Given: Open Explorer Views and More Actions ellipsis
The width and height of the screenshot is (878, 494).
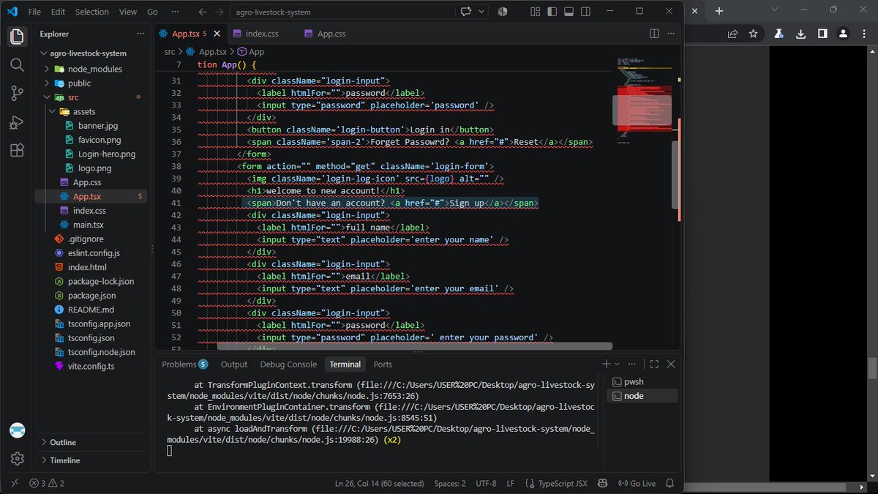Looking at the screenshot, I should pos(140,34).
